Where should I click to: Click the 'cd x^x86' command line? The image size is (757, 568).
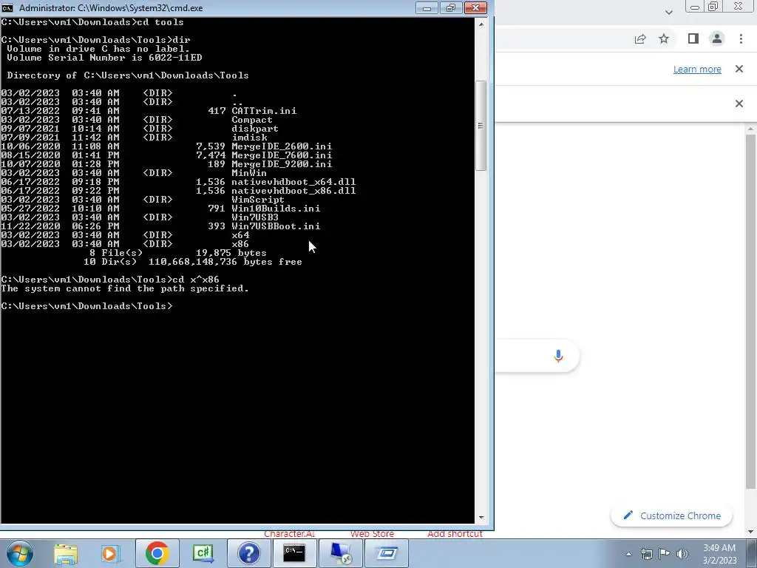pyautogui.click(x=110, y=280)
